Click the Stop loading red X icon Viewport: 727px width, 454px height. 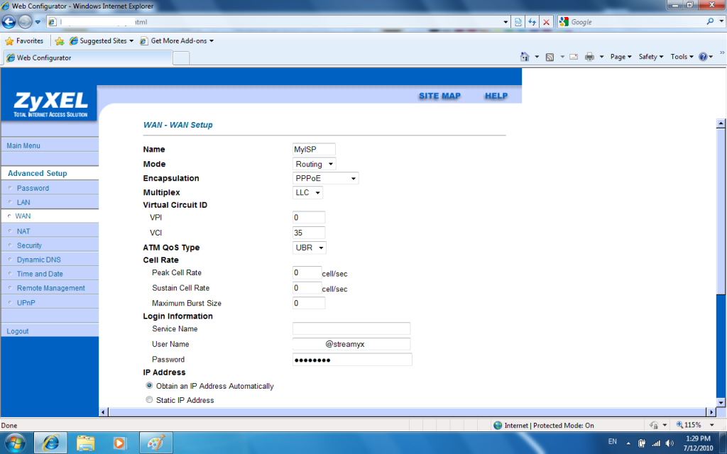tap(546, 22)
